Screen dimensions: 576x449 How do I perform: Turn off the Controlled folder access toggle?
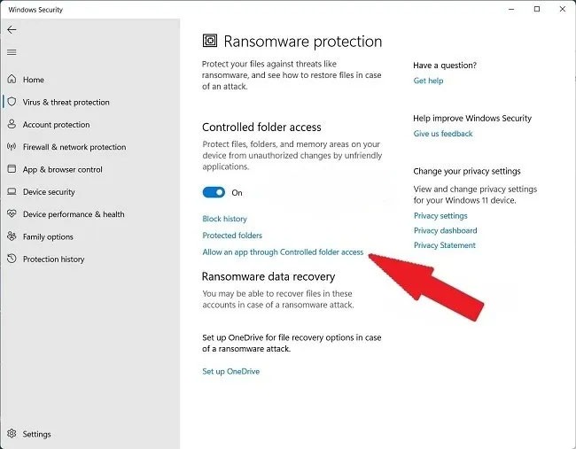214,192
